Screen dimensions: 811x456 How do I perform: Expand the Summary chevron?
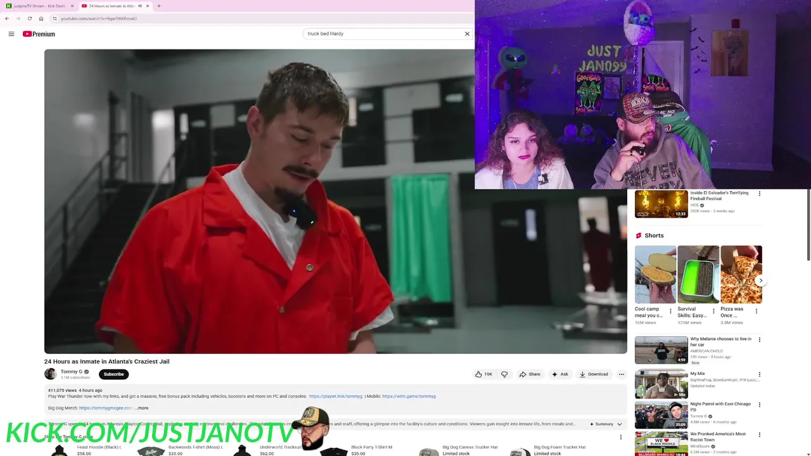pos(620,424)
